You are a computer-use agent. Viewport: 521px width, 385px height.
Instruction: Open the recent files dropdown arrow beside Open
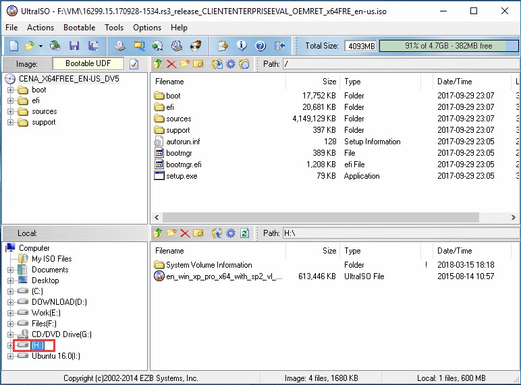pyautogui.click(x=40, y=46)
